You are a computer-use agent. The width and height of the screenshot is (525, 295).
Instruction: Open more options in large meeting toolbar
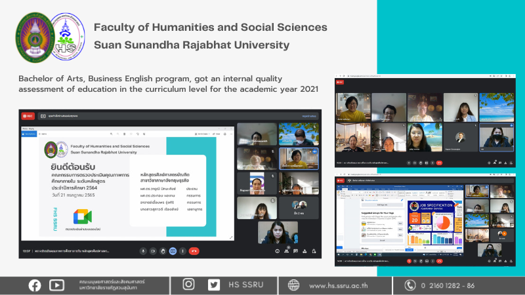coord(182,250)
